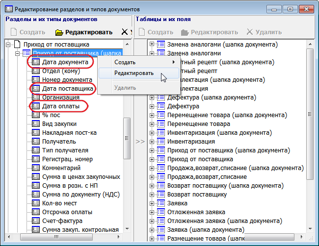Choose Редактировать in the context menu

139,73
